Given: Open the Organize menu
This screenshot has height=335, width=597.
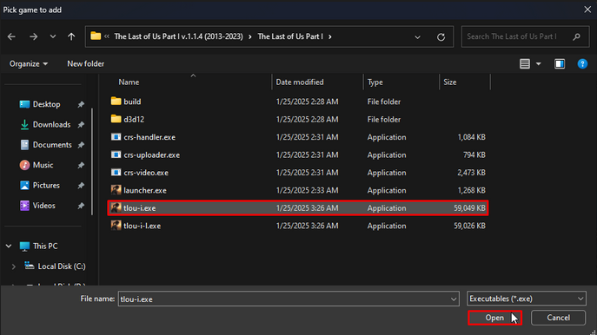Looking at the screenshot, I should [x=29, y=64].
